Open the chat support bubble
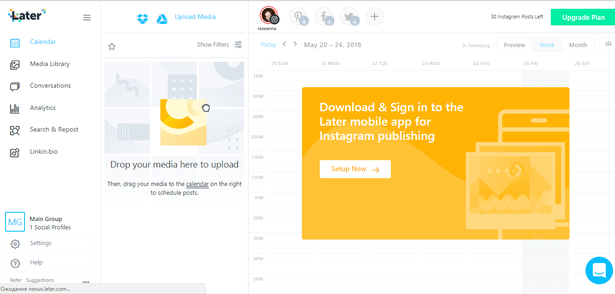The image size is (615, 294). 599,270
